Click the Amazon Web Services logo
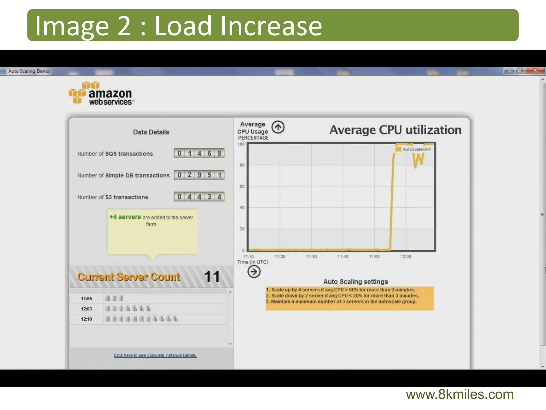Screen dimensions: 546x410 click(x=102, y=93)
